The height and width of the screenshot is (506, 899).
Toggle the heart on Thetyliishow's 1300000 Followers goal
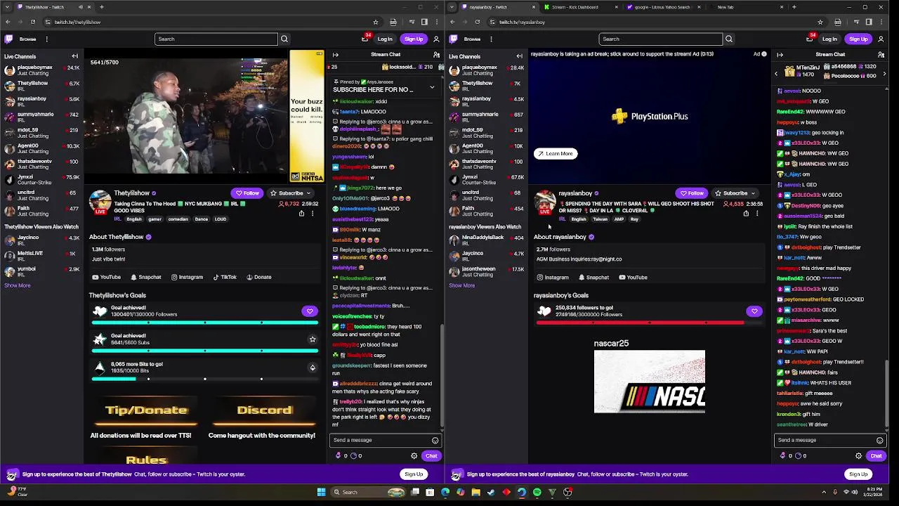click(x=310, y=311)
